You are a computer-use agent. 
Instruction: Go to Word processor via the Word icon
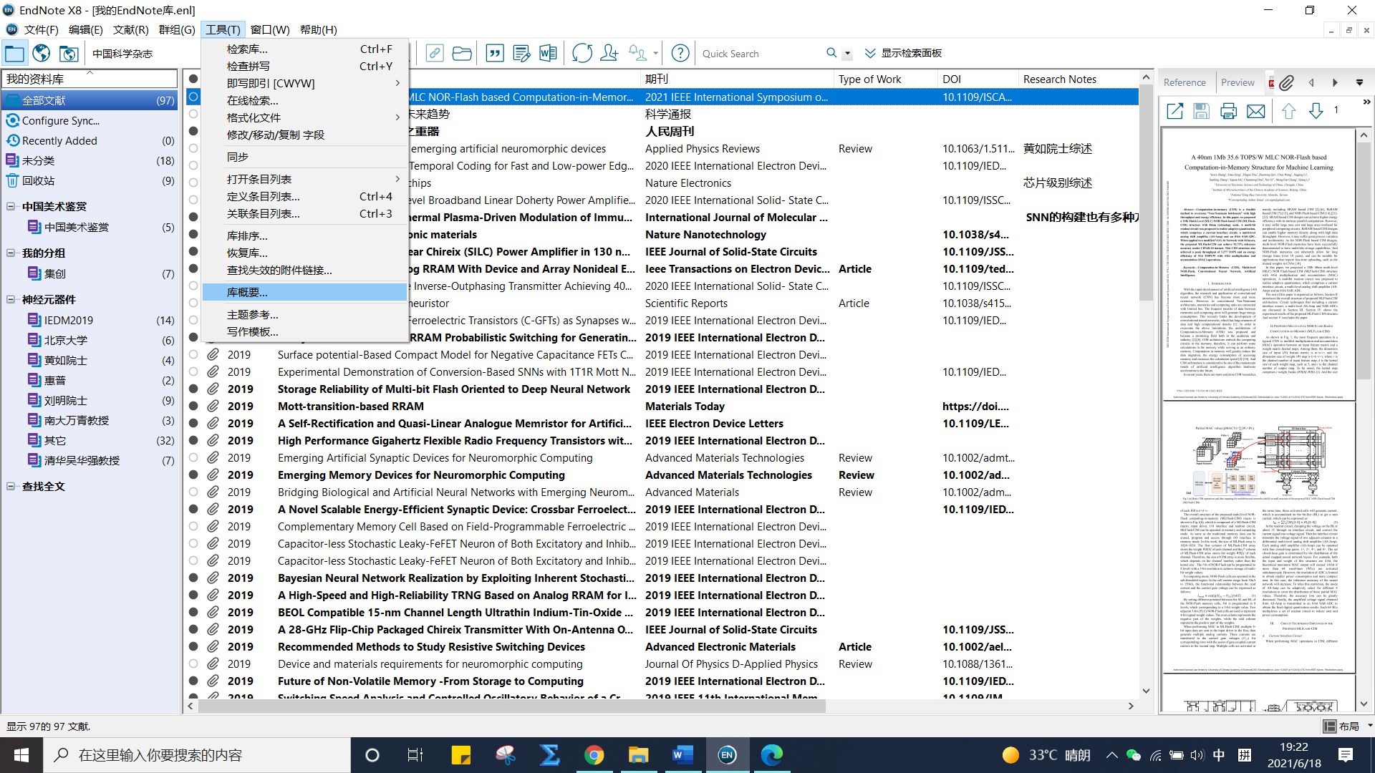tap(548, 53)
